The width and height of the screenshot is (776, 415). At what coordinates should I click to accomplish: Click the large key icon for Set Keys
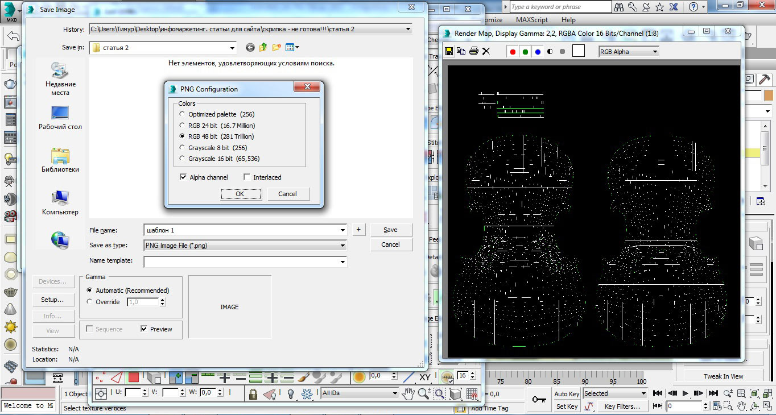(539, 400)
